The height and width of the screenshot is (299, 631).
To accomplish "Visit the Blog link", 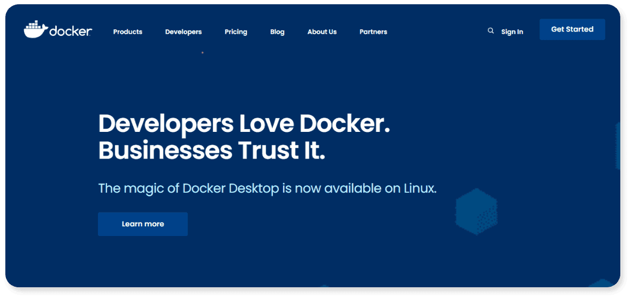I will click(x=277, y=32).
